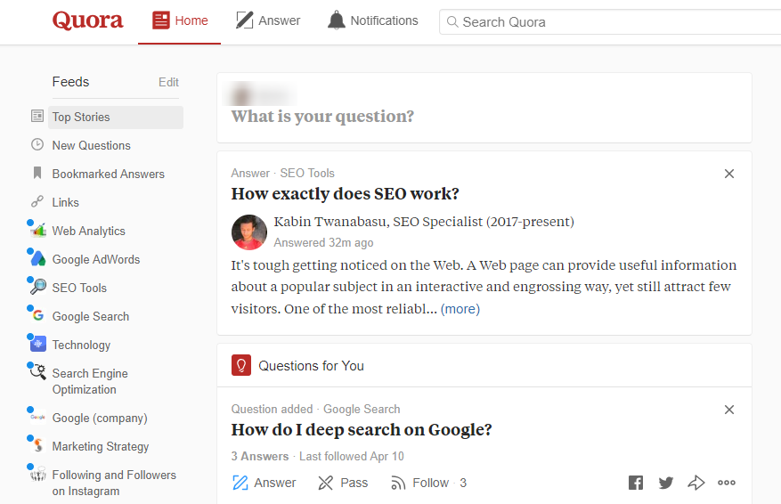This screenshot has height=504, width=781.
Task: Expand the answer with the (more) link
Action: tap(460, 309)
